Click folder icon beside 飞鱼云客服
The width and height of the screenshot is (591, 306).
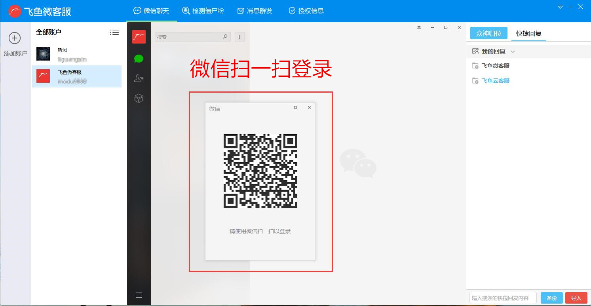click(475, 81)
